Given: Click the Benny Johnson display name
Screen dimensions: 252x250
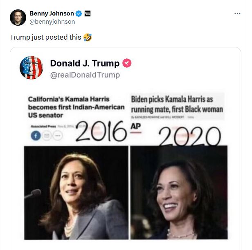Looking at the screenshot, I should coord(52,14).
